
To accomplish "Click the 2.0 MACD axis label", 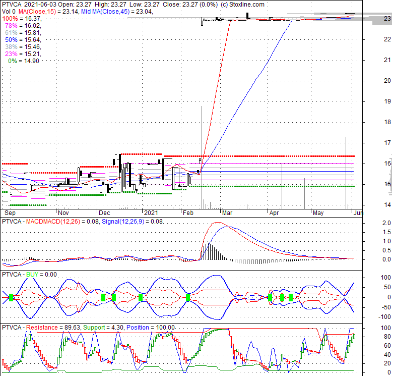I will coord(387,223).
